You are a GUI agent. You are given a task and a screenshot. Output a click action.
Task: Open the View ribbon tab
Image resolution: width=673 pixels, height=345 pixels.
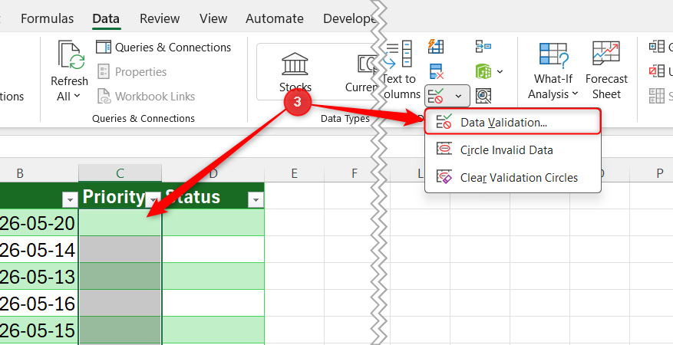213,19
